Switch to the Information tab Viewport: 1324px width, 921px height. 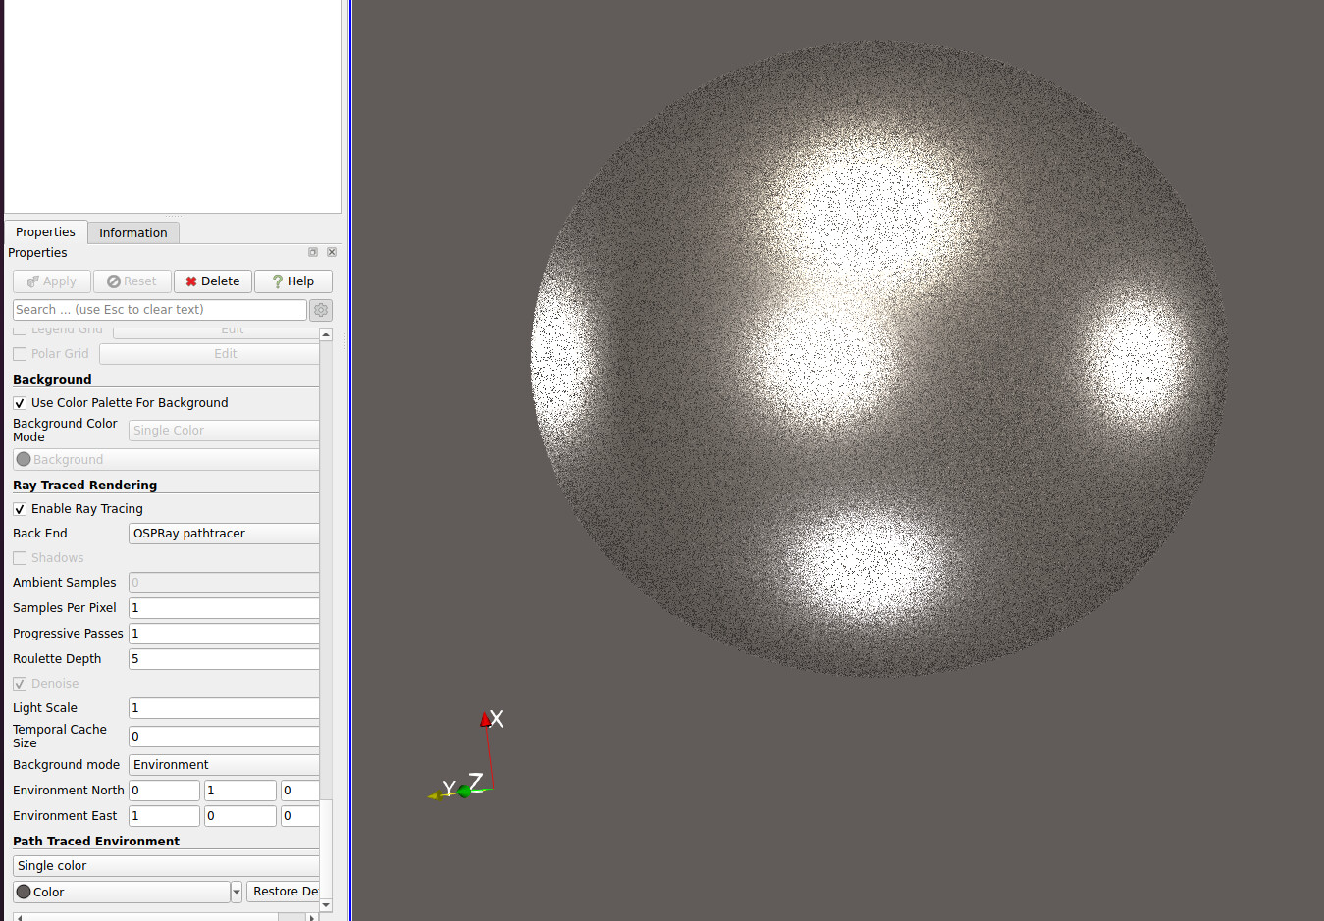click(x=132, y=233)
